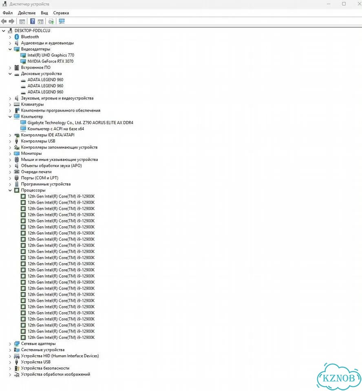Click the Forward arrow toolbar icon
This screenshot has width=362, height=391.
(11, 22)
